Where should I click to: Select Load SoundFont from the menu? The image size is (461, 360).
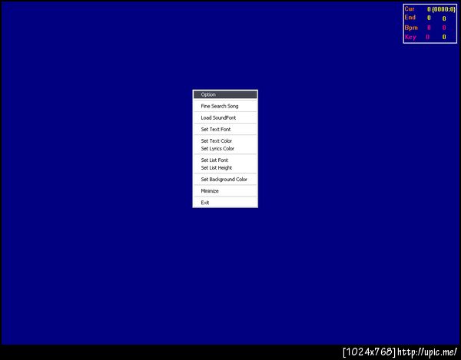tap(225, 117)
